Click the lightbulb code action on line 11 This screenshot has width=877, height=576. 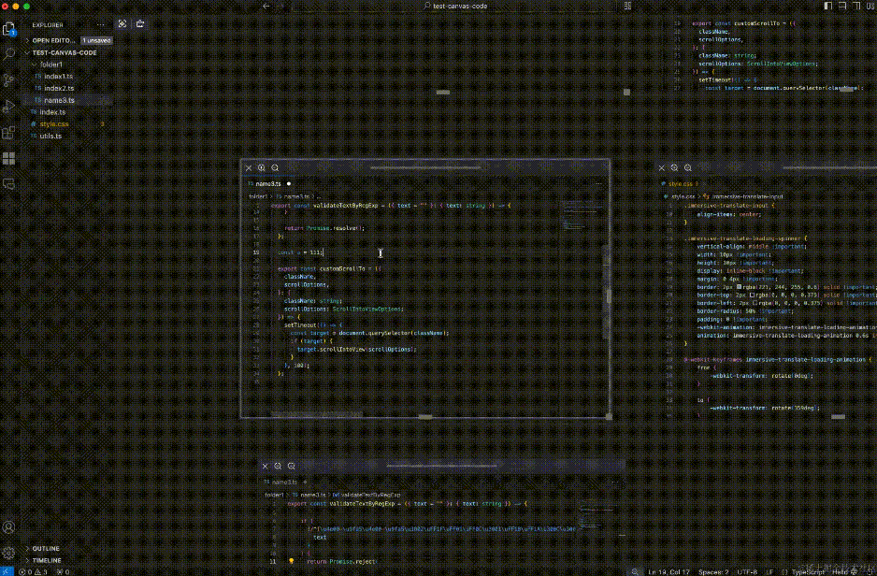pyautogui.click(x=292, y=561)
